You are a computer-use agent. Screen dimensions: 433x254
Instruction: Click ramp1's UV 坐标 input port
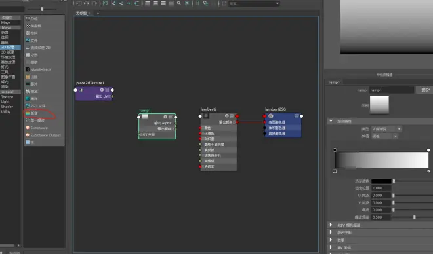click(x=139, y=134)
